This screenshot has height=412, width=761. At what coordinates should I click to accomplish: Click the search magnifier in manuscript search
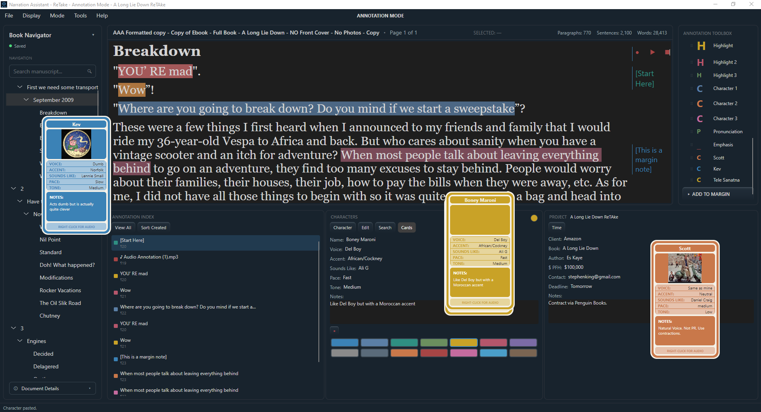point(90,71)
